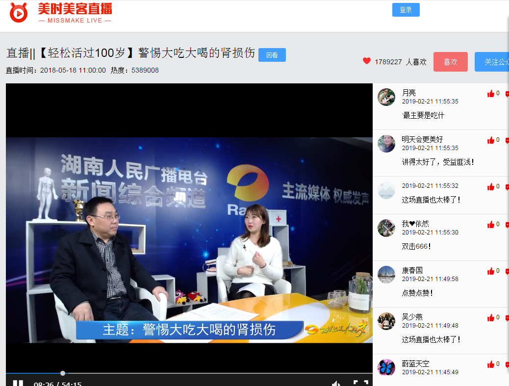This screenshot has width=509, height=386.
Task: Like 蔚蓝天空's comment with thumbs-up
Action: pos(490,364)
